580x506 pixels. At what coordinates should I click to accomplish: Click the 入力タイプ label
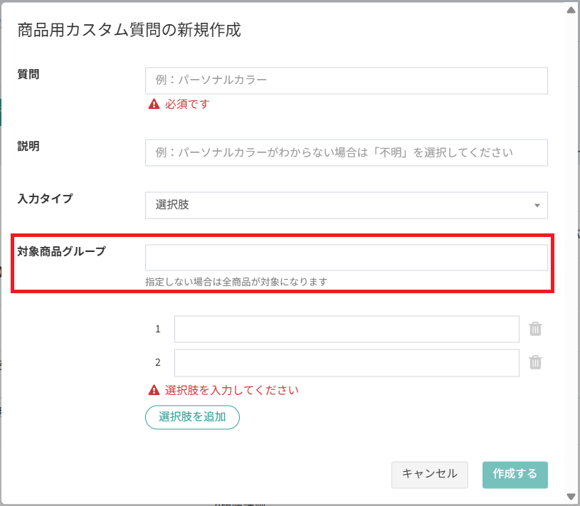[45, 199]
